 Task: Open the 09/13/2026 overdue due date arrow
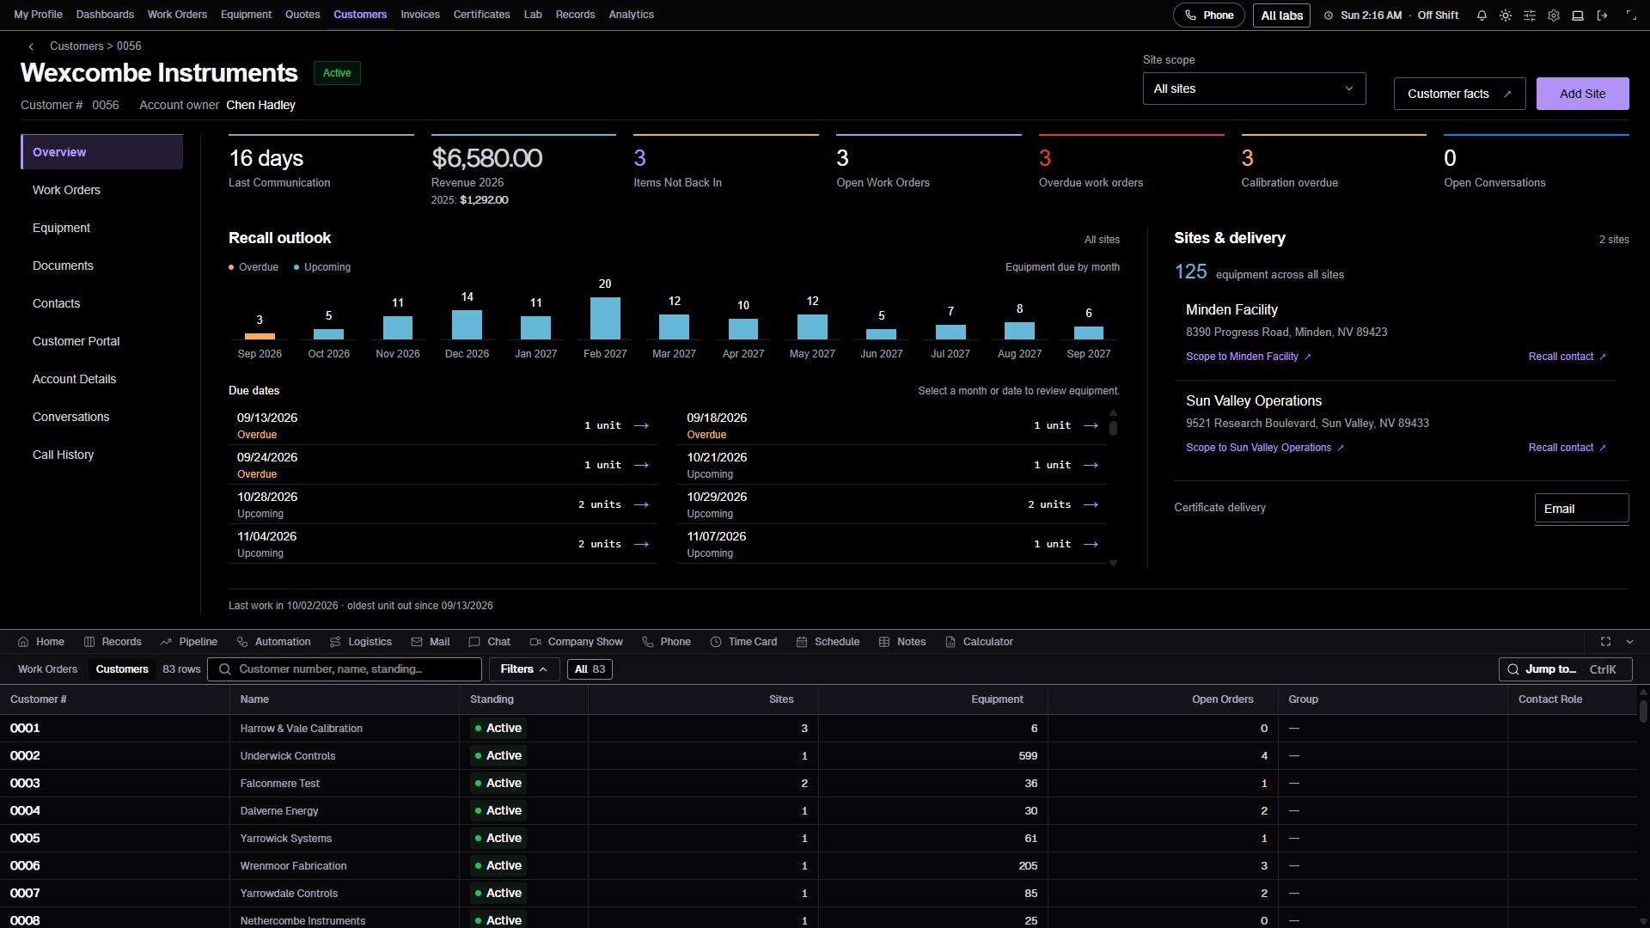641,425
